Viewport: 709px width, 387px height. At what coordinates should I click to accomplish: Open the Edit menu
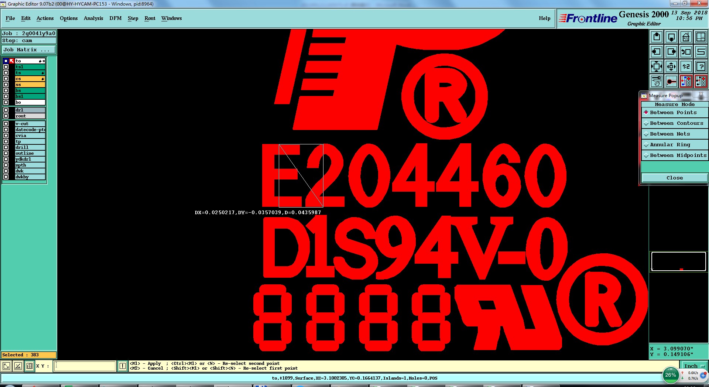26,18
